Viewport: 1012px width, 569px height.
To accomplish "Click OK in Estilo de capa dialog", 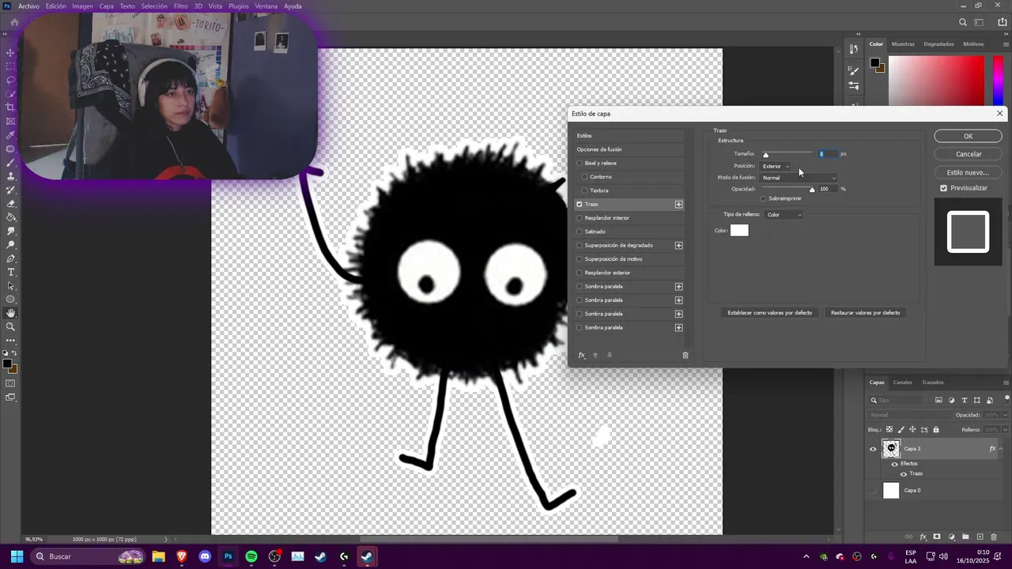I will (968, 137).
